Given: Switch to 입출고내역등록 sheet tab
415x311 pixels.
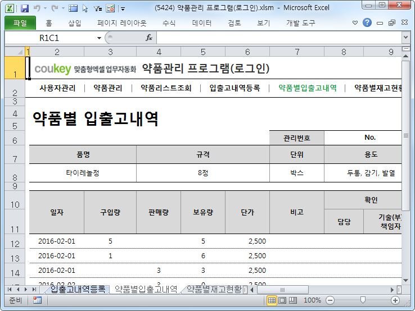Looking at the screenshot, I should click(x=78, y=289).
